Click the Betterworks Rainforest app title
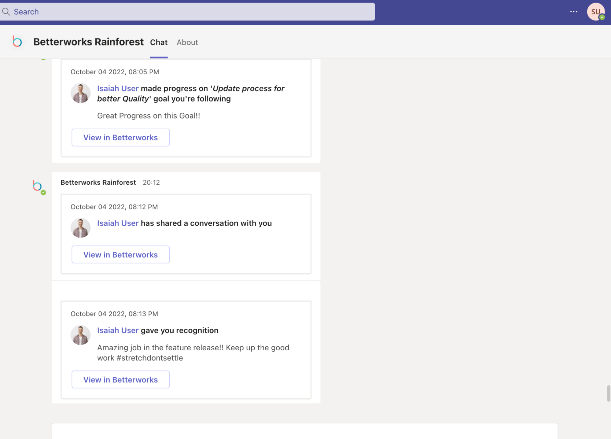 [88, 42]
